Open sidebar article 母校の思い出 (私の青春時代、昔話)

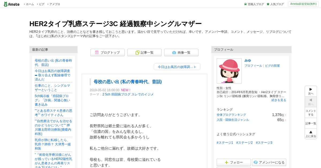click(53, 63)
